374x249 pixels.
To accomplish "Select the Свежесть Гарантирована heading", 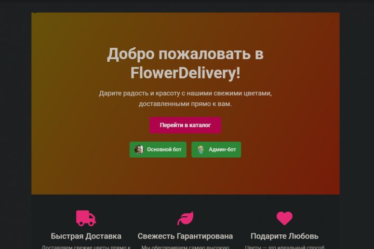I will [x=185, y=236].
